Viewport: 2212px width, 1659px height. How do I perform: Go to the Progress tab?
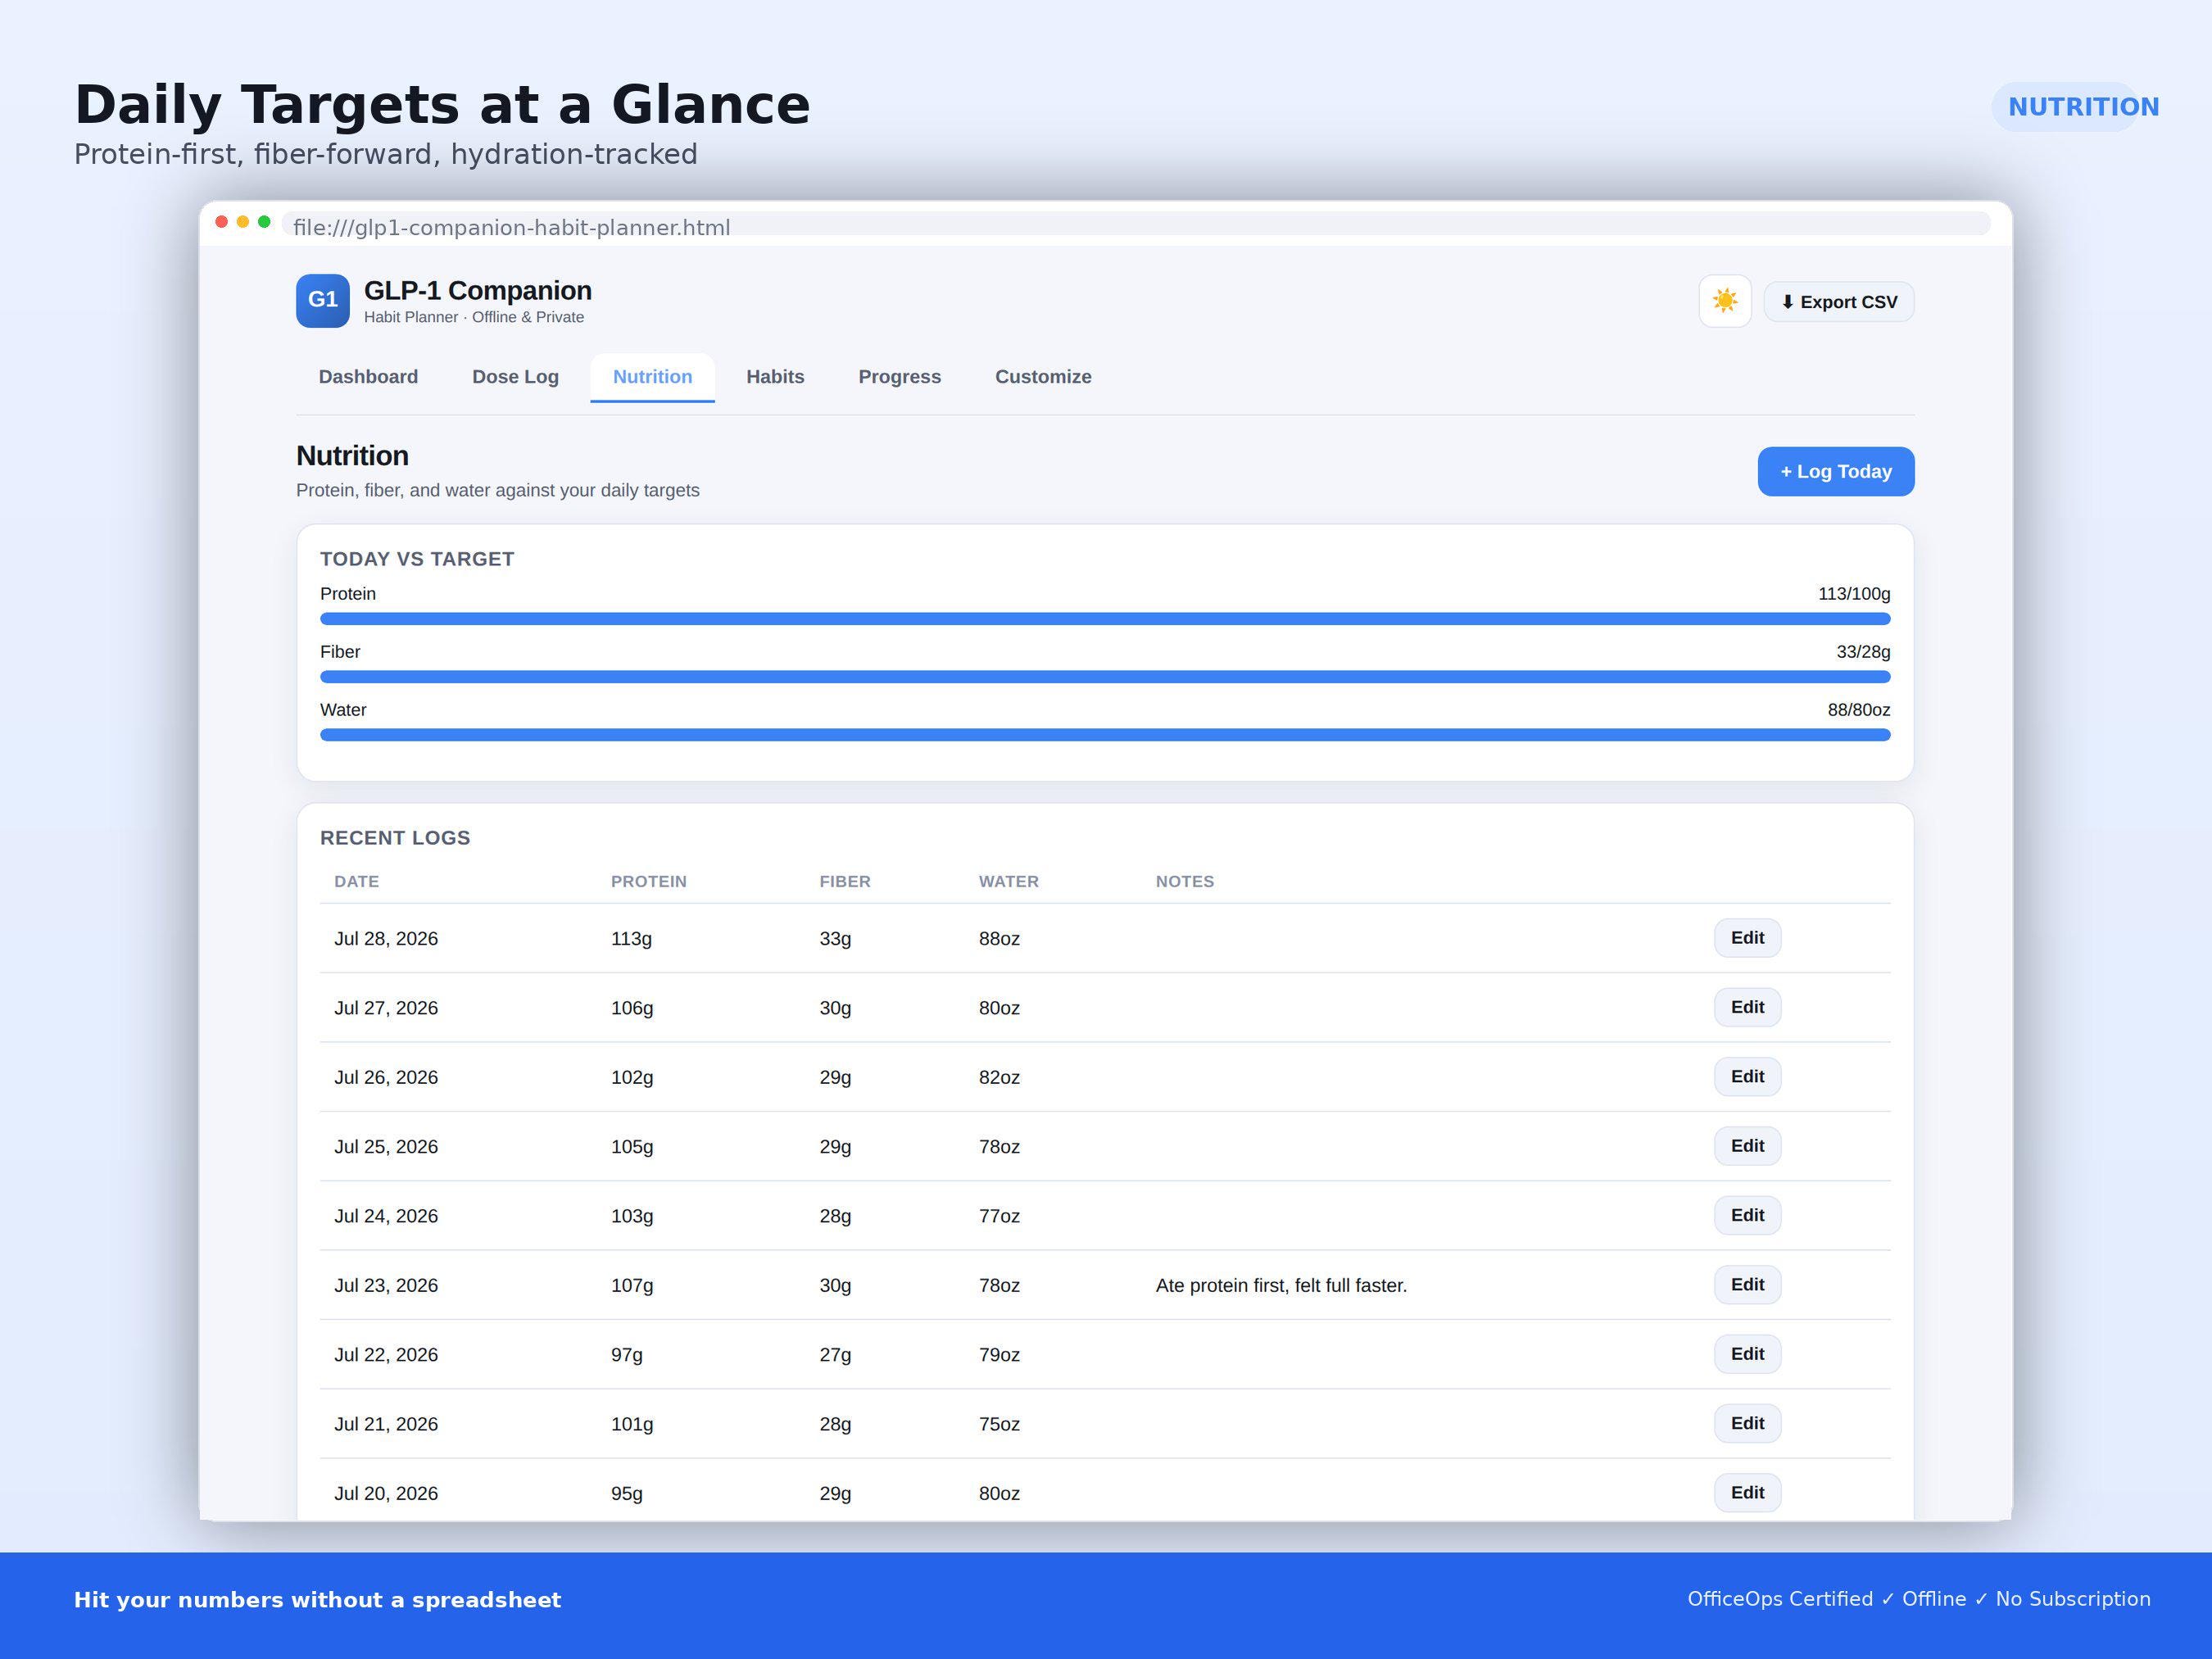899,377
